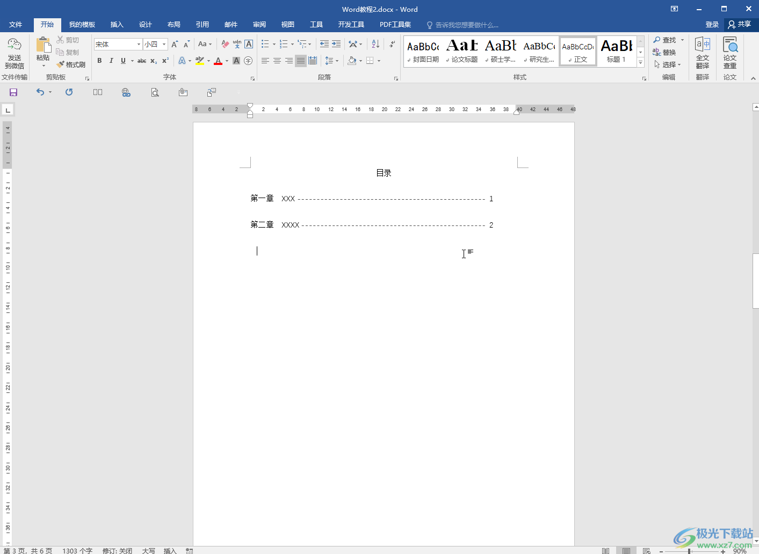Toggle Bold formatting
Viewport: 759px width, 554px height.
tap(99, 61)
